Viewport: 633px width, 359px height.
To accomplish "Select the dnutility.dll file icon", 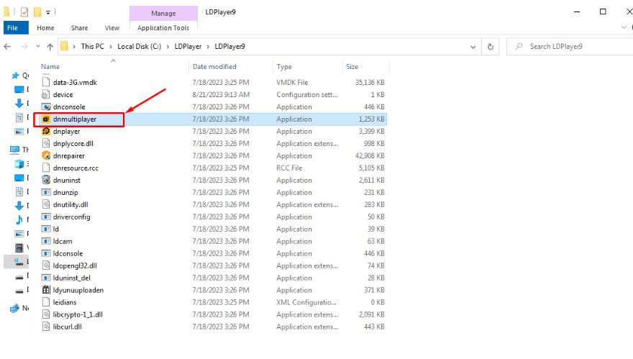I will (x=46, y=204).
